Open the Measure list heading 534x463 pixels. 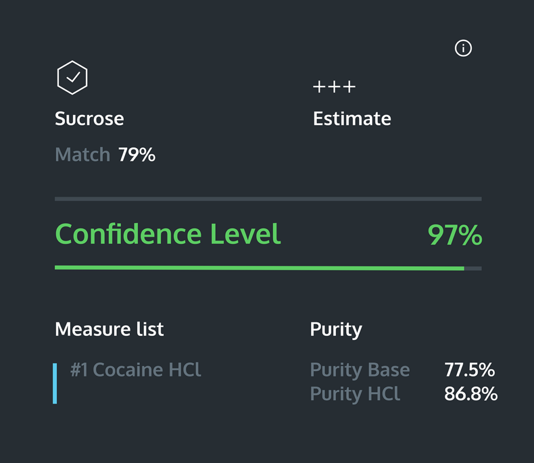coord(110,329)
